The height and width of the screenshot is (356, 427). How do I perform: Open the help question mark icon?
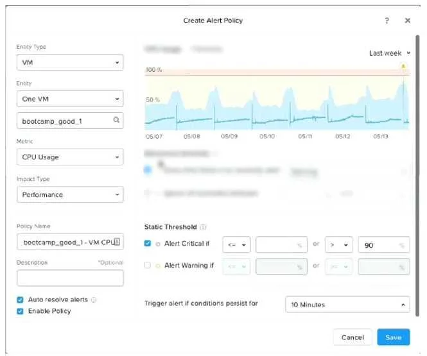tap(387, 21)
